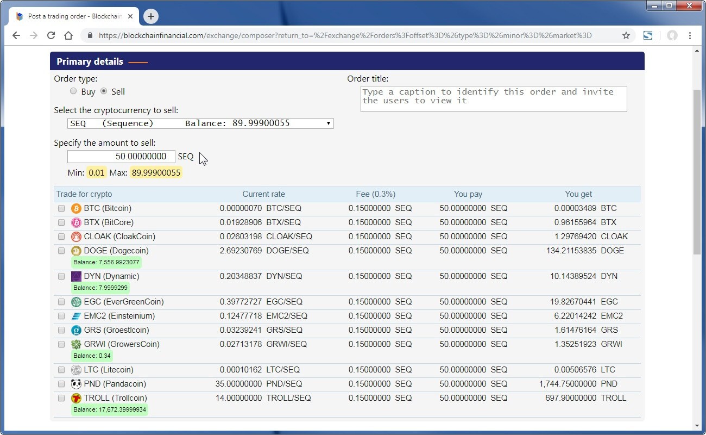Image resolution: width=706 pixels, height=435 pixels.
Task: Open a new browser tab
Action: [150, 16]
